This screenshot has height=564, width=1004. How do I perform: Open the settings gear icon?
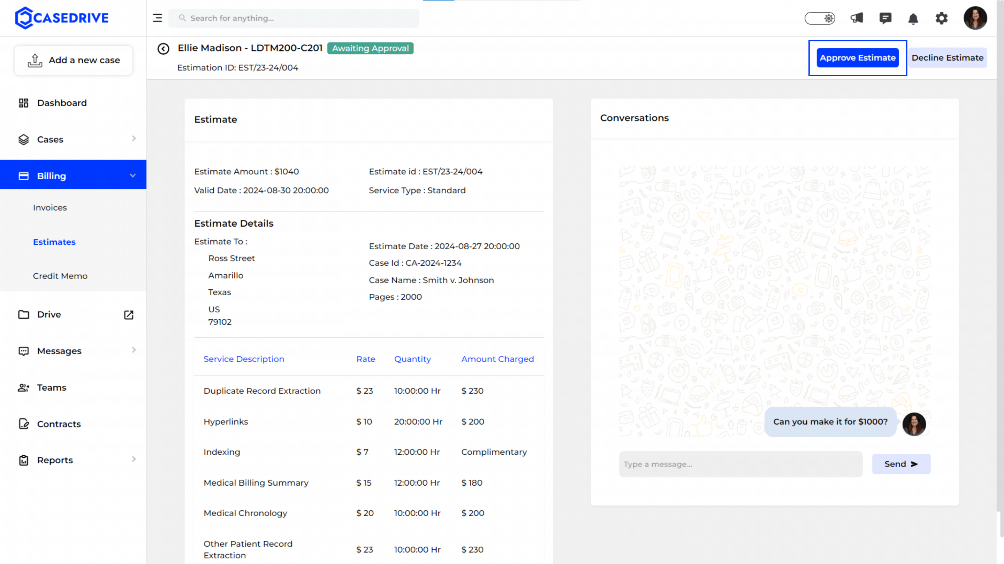click(942, 18)
